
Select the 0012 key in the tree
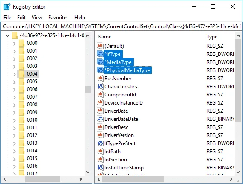[x=32, y=135]
